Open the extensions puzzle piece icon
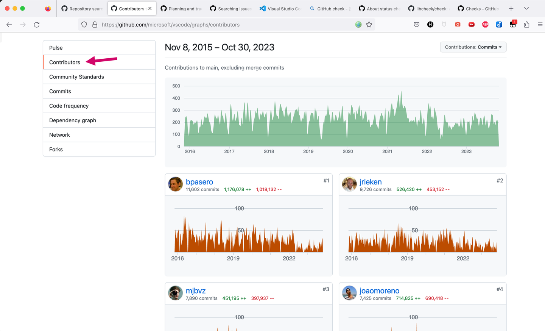545x331 pixels. coord(526,25)
